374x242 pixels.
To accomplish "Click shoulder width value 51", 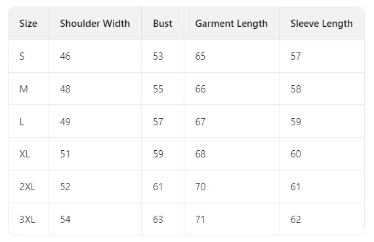I will 65,154.
